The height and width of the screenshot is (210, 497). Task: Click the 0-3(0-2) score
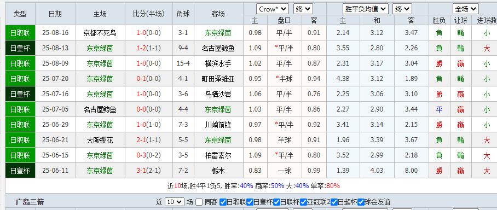pos(149,155)
